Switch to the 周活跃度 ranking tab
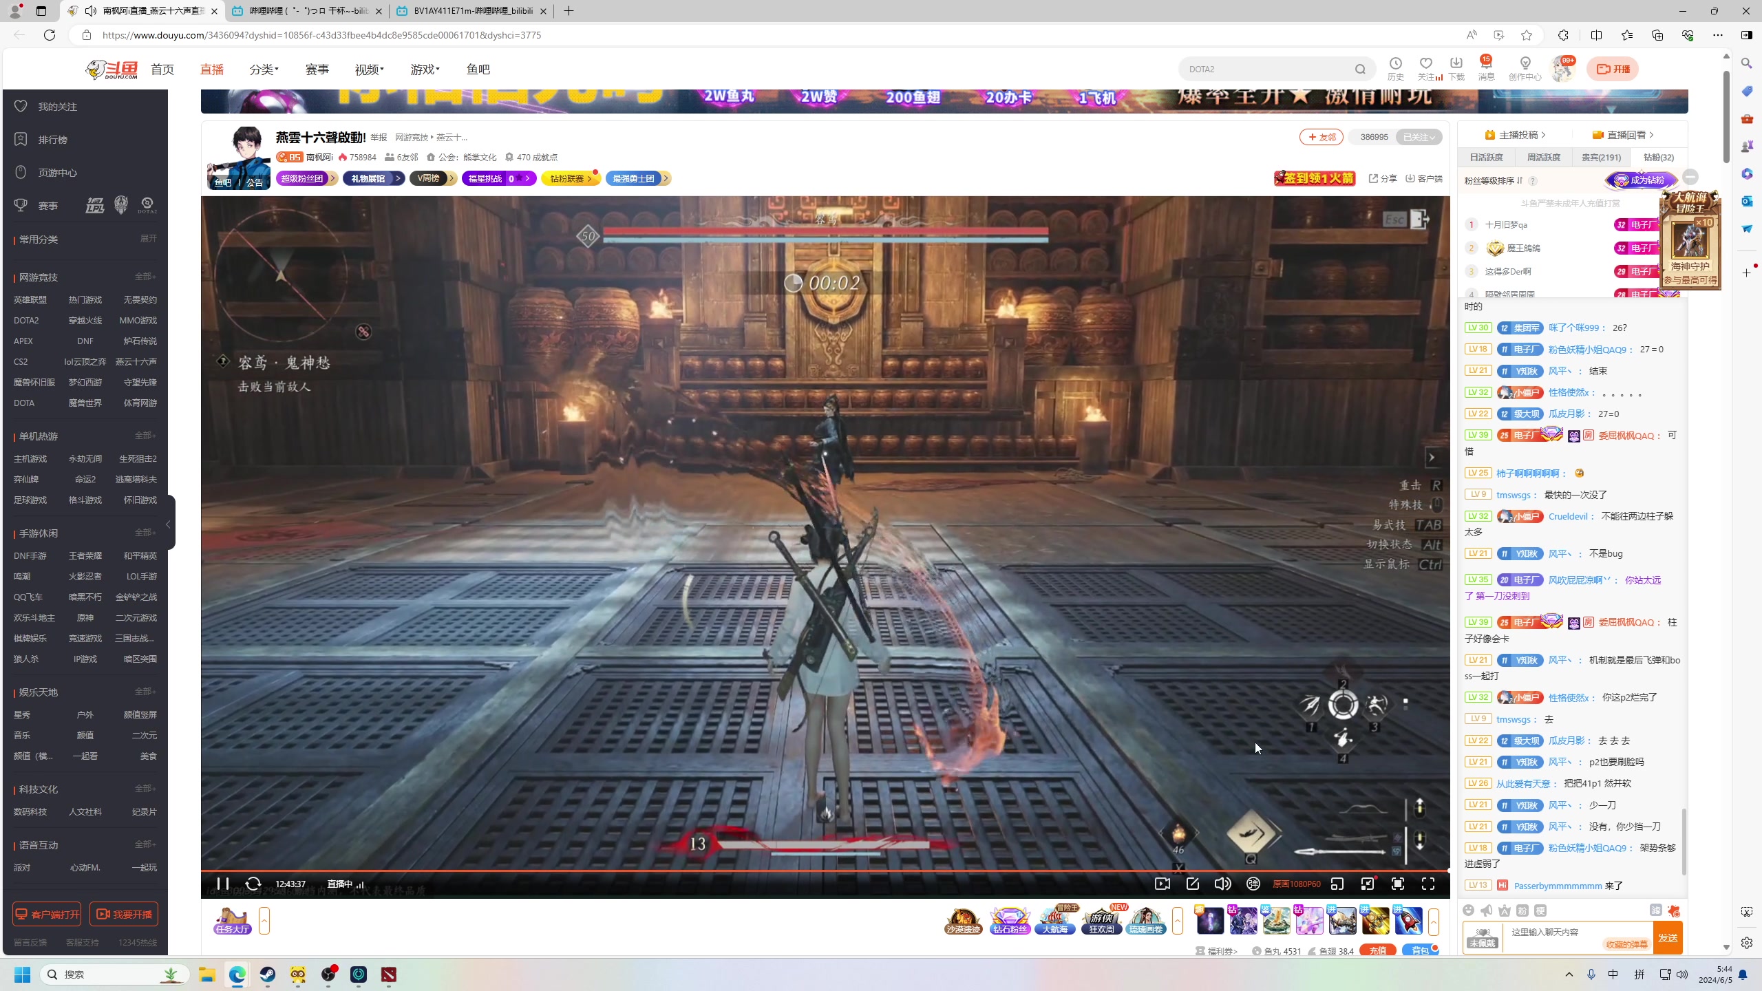This screenshot has width=1762, height=991. click(x=1544, y=157)
